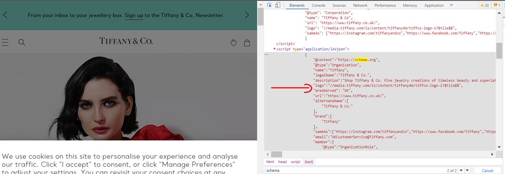Click the Sign up newsletter link

134,16
